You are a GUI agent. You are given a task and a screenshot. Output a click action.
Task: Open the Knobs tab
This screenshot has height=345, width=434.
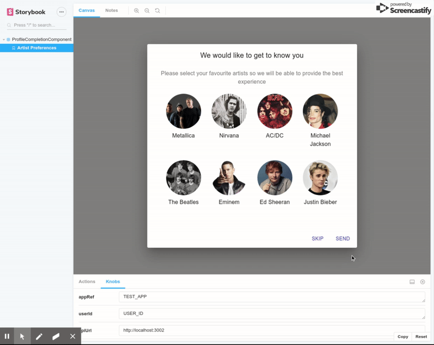[x=113, y=281]
